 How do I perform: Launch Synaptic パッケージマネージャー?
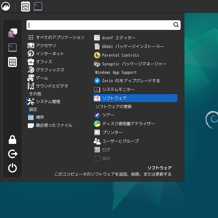pos(135,64)
